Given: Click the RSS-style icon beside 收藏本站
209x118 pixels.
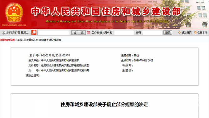Looking at the screenshot, I should pos(195,32).
